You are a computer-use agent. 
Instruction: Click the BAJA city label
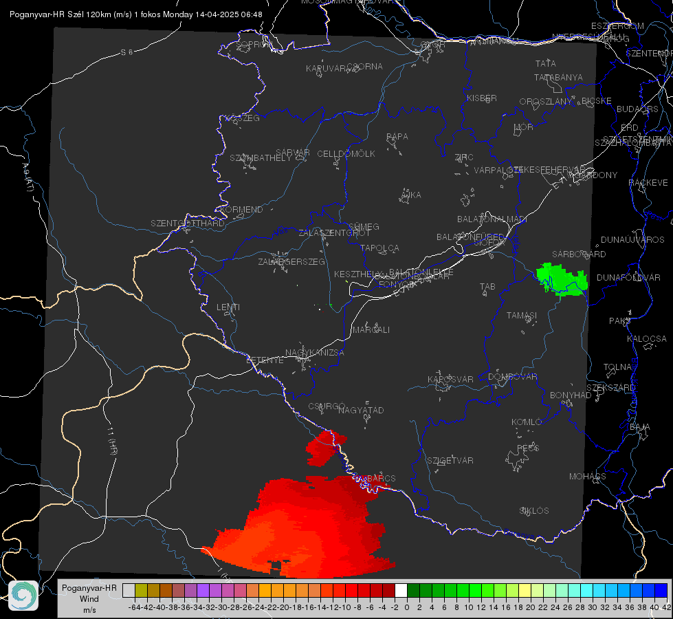640,427
